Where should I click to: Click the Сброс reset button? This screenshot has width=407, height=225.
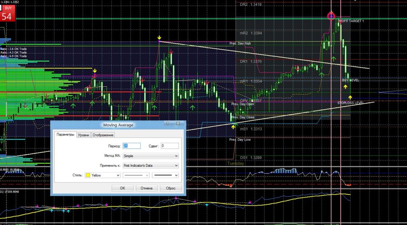(171, 188)
